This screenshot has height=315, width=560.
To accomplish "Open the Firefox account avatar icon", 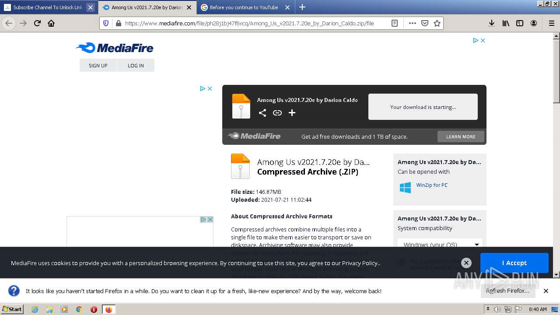I will click(534, 23).
